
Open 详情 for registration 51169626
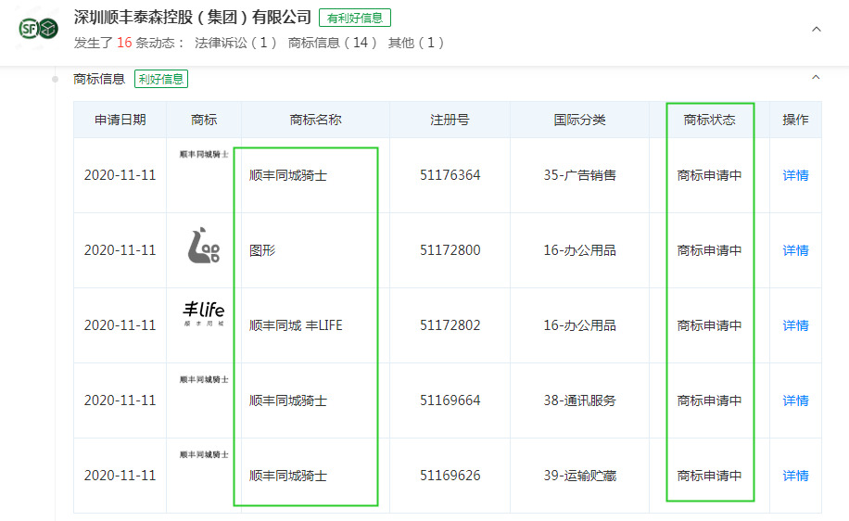795,476
